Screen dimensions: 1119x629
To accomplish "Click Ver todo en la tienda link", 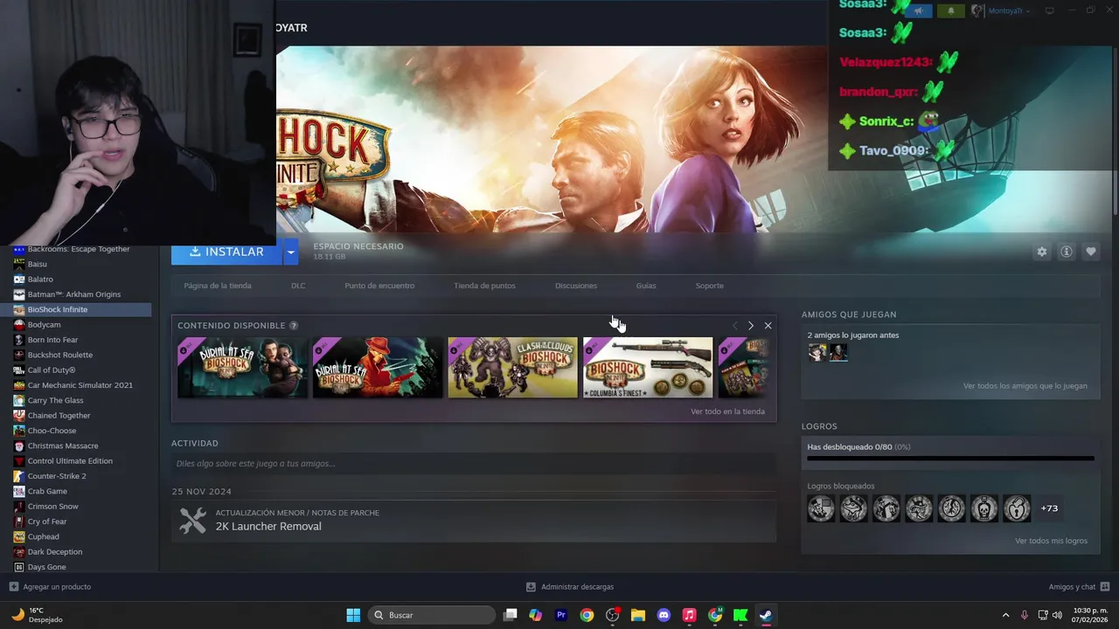I will pos(727,411).
